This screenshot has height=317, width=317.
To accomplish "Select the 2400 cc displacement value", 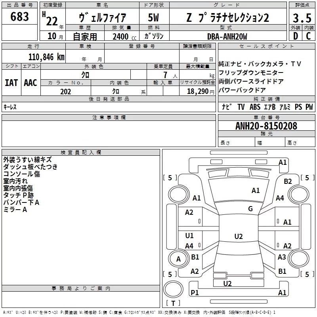I will tap(124, 36).
